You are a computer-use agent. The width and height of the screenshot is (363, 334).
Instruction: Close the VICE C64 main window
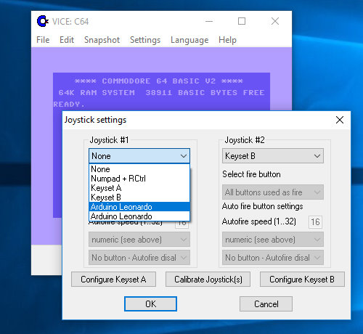[275, 21]
